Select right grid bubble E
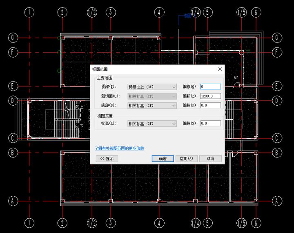This screenshot has height=233, width=294. click(x=277, y=86)
